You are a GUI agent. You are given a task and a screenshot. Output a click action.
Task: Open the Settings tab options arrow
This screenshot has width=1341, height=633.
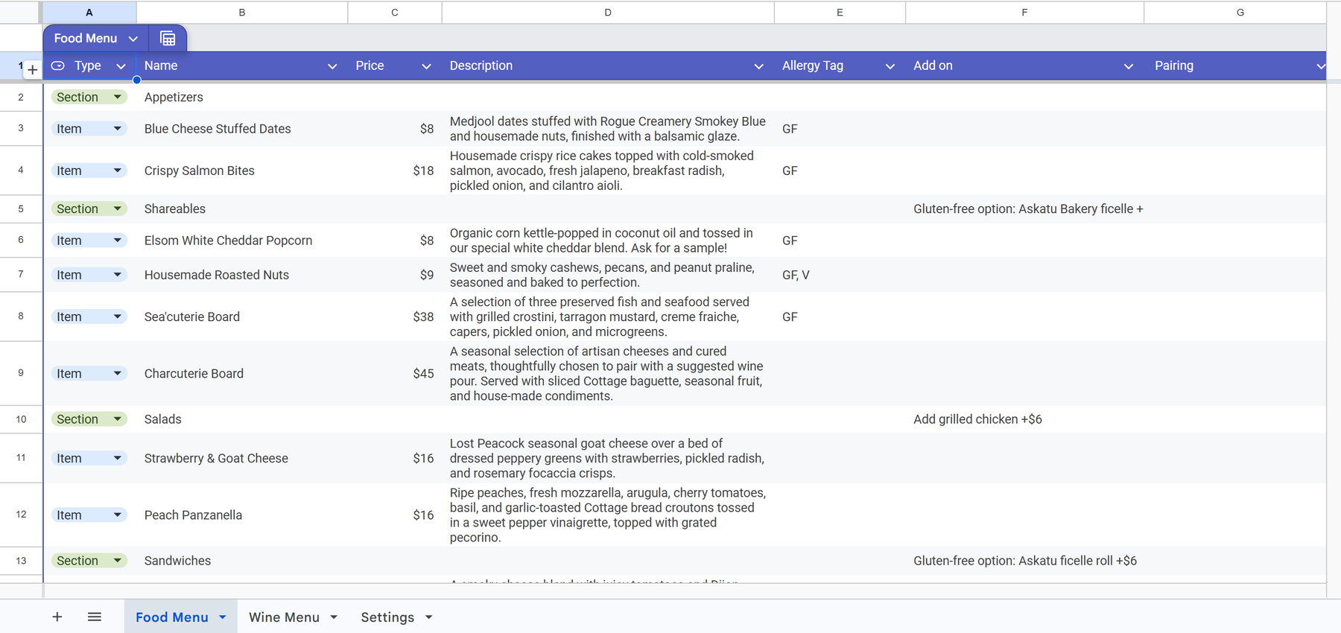point(429,617)
